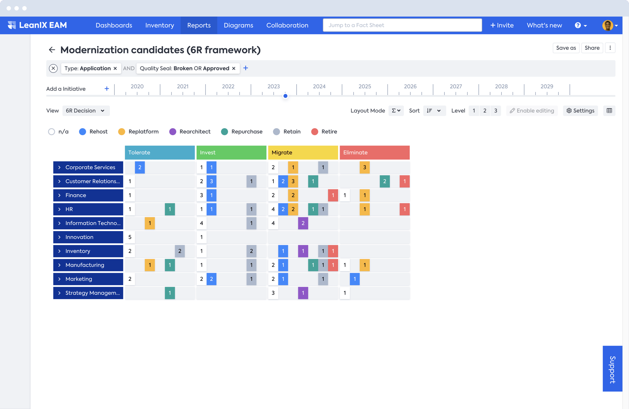The height and width of the screenshot is (409, 629).
Task: Open the Diagrams menu item
Action: pyautogui.click(x=238, y=25)
